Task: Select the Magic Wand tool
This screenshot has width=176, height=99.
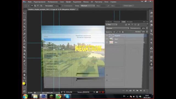Action: tap(24, 23)
